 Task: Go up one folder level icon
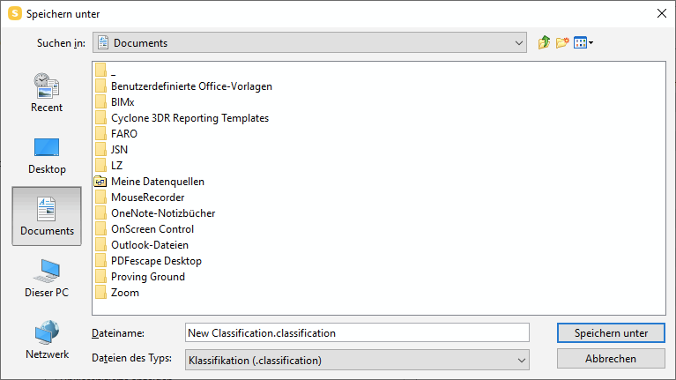pos(544,42)
